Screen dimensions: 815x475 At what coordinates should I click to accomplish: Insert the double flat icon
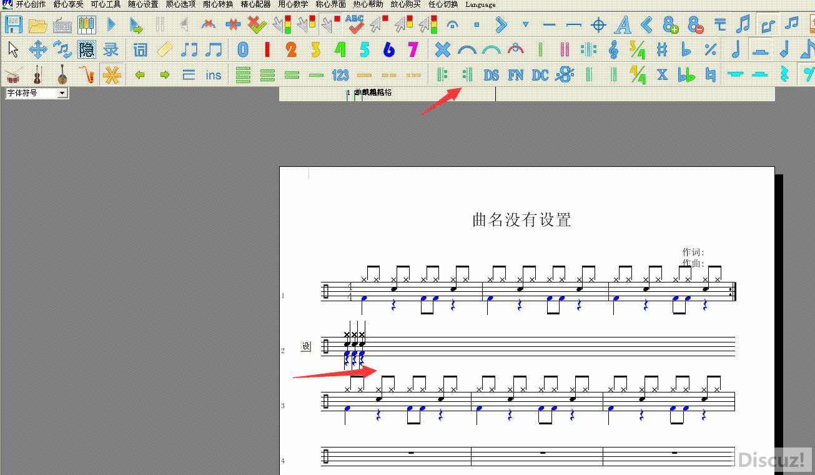[686, 75]
